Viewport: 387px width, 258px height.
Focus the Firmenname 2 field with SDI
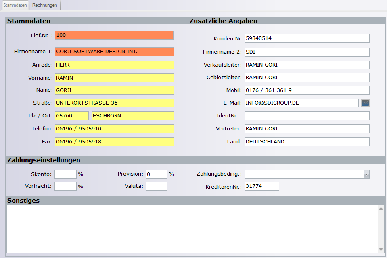307,52
